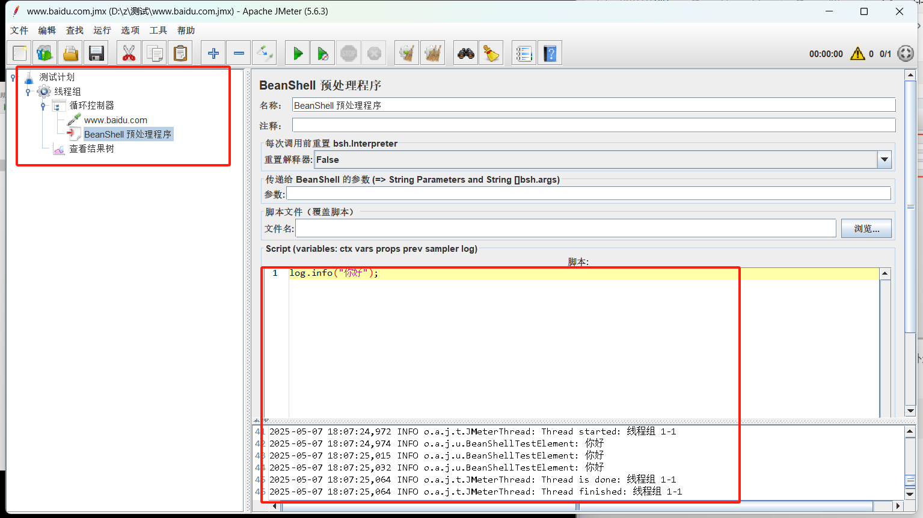
Task: Click the log panel scroll up arrow
Action: (910, 431)
